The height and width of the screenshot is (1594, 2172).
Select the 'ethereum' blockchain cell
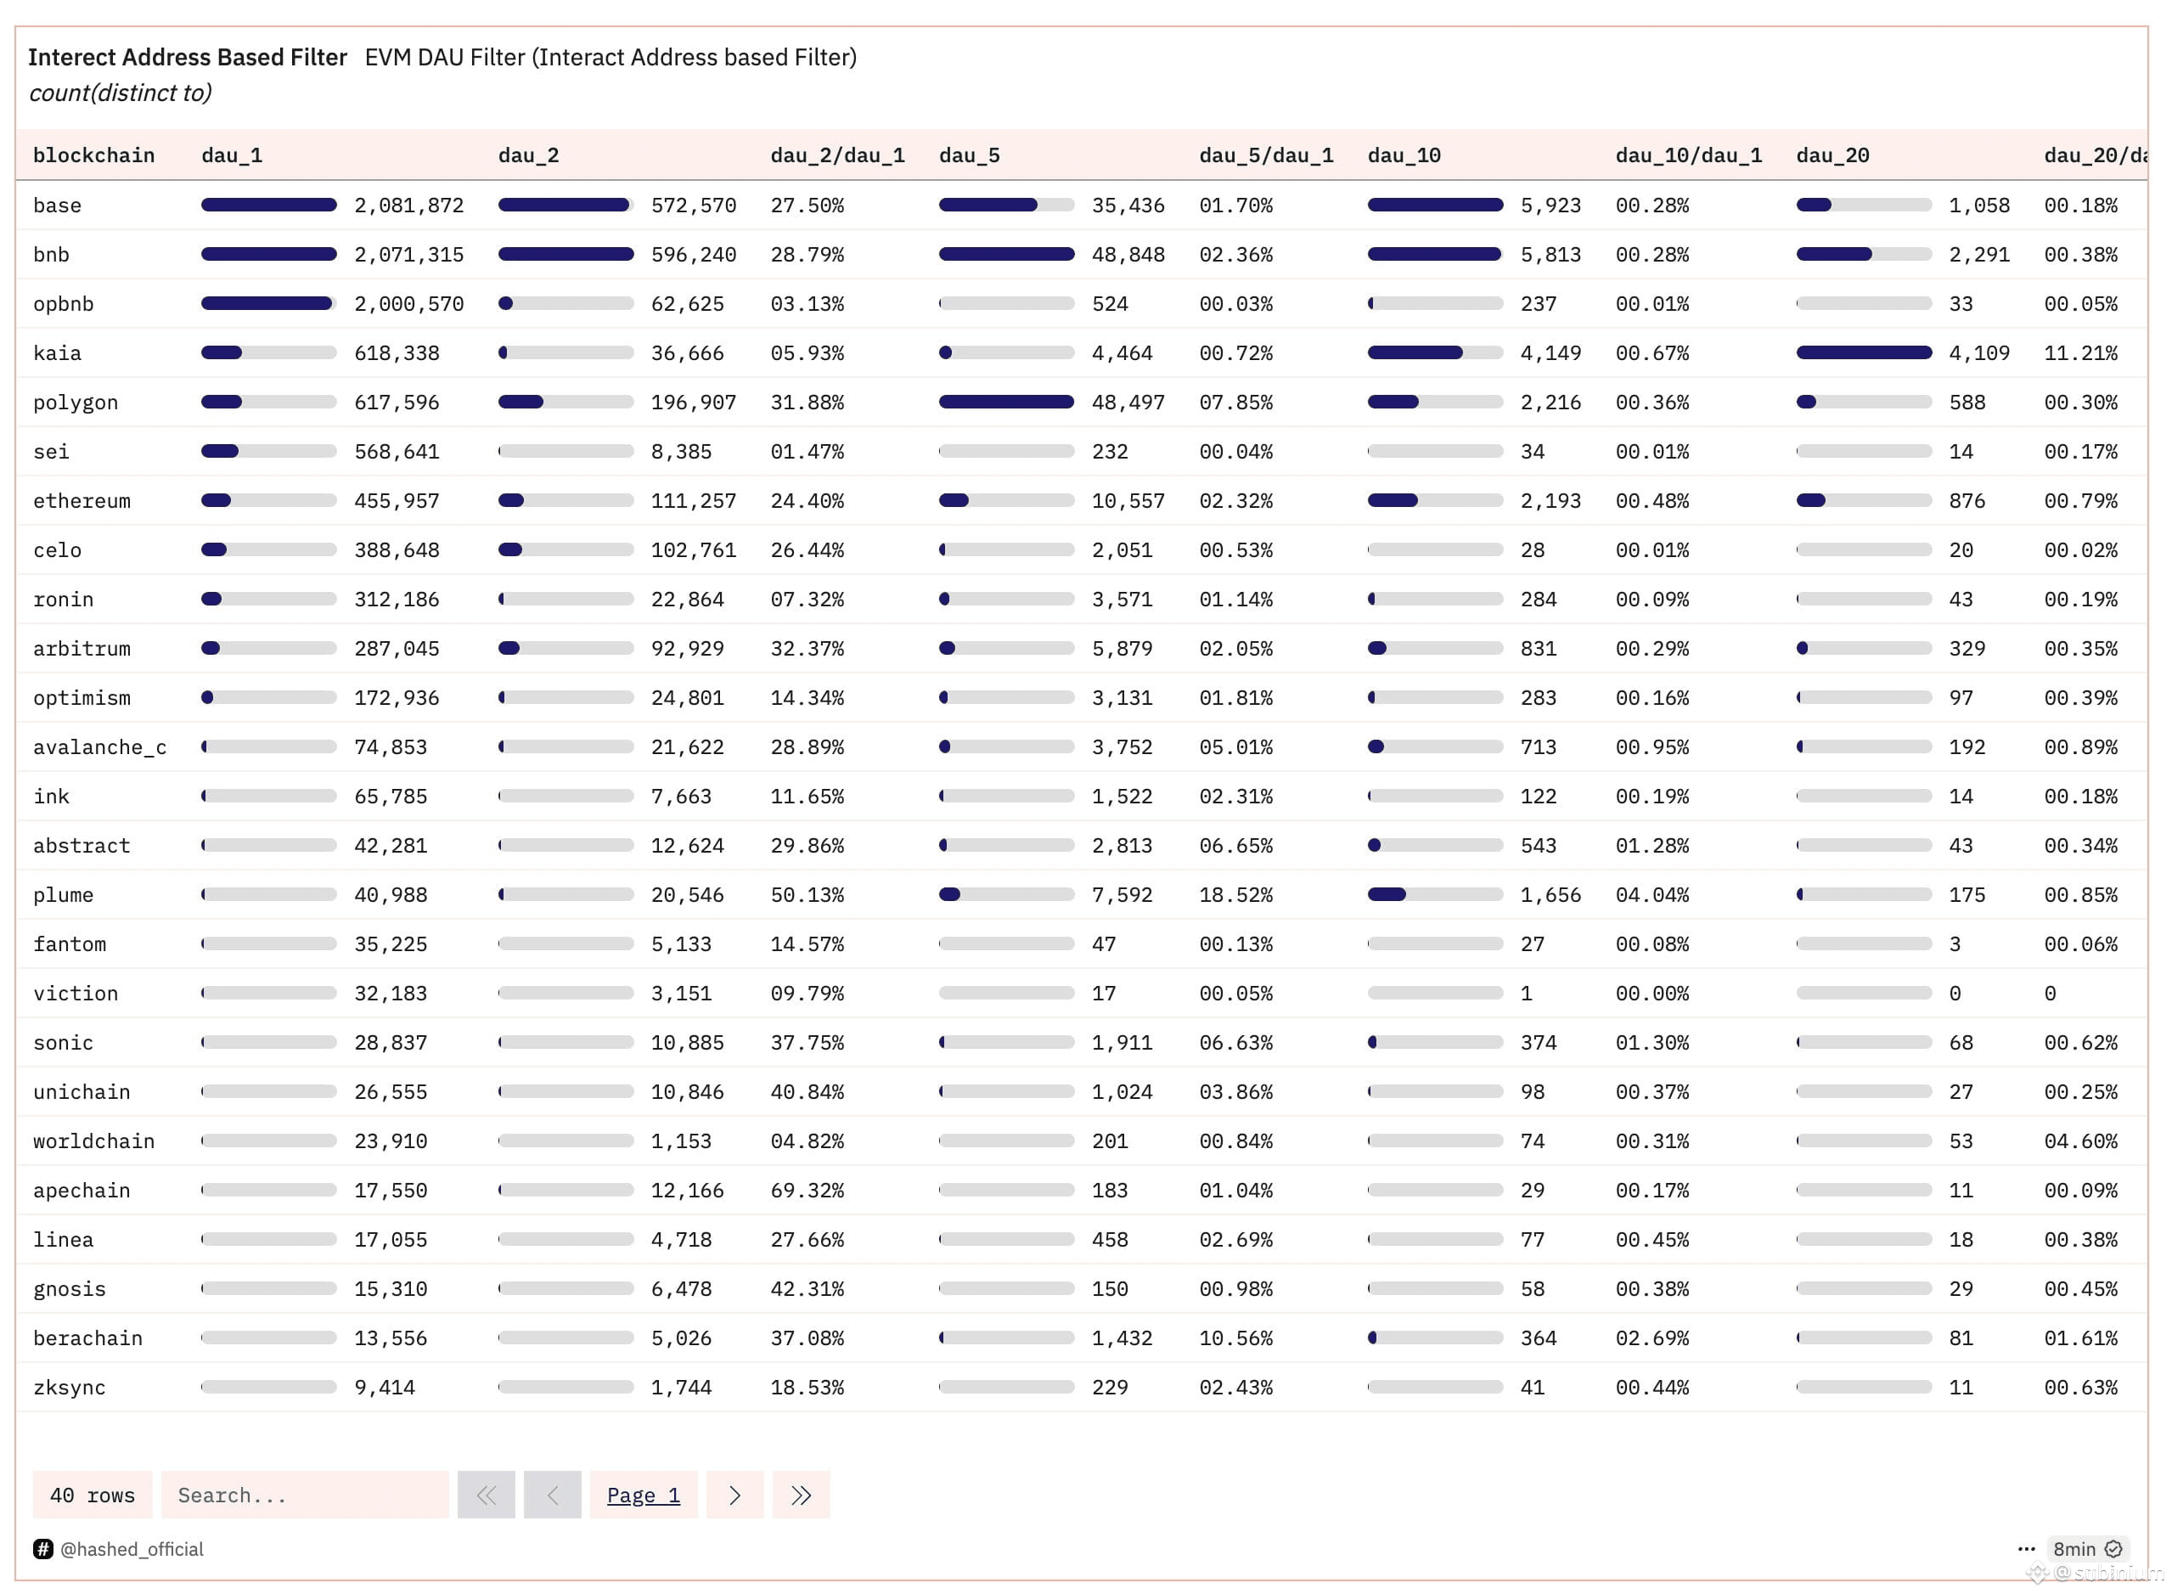pos(82,501)
